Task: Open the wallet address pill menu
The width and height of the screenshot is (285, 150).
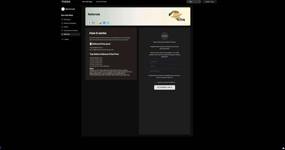Action: click(x=209, y=2)
